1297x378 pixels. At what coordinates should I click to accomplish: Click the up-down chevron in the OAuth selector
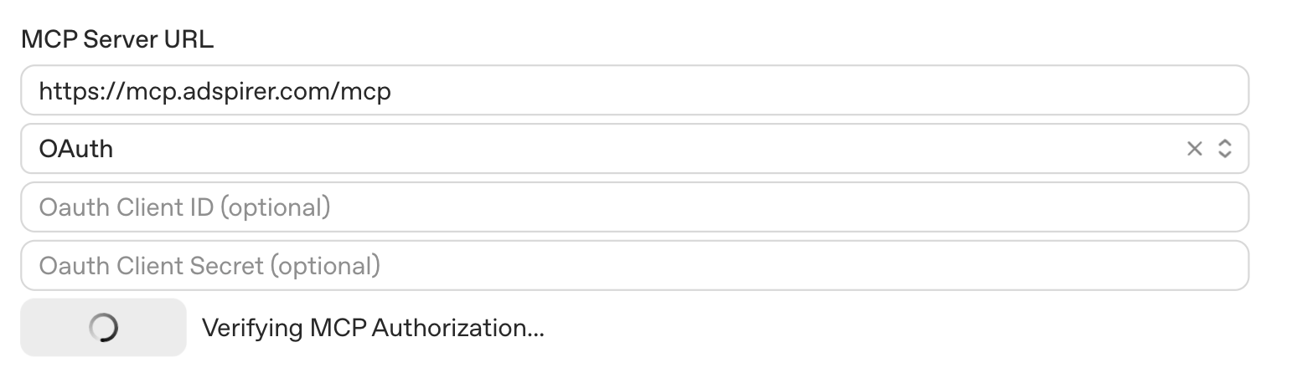click(1224, 149)
